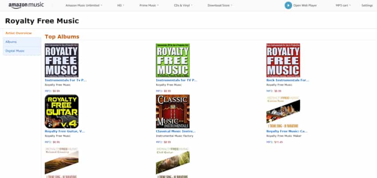Select the Digital Music sidebar tab
377x178 pixels.
tap(22, 51)
